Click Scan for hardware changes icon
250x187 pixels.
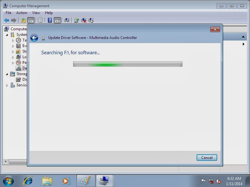67,20
